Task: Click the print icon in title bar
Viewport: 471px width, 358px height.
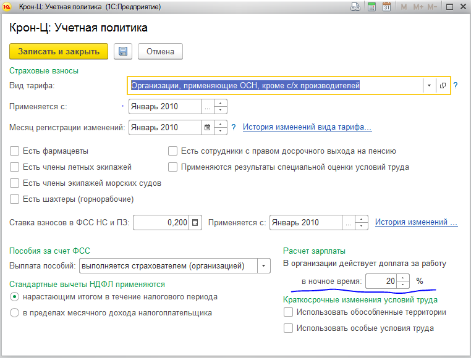Action: [x=355, y=7]
